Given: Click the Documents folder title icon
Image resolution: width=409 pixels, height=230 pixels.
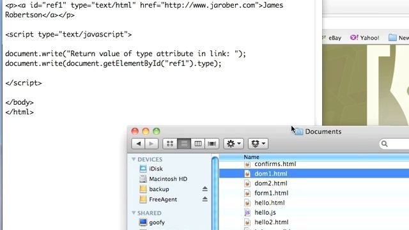Looking at the screenshot, I should click(298, 132).
